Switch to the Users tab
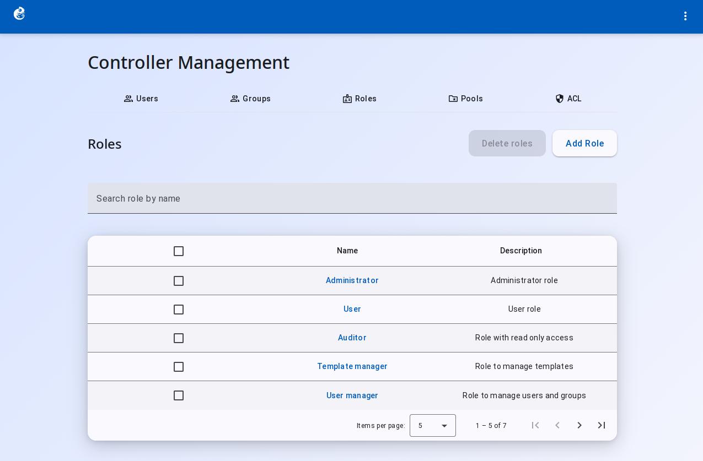 pos(141,99)
